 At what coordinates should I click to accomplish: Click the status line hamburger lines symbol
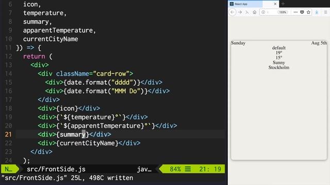tap(188, 169)
